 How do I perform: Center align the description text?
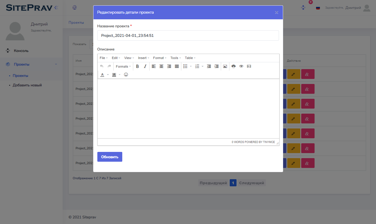point(161,66)
